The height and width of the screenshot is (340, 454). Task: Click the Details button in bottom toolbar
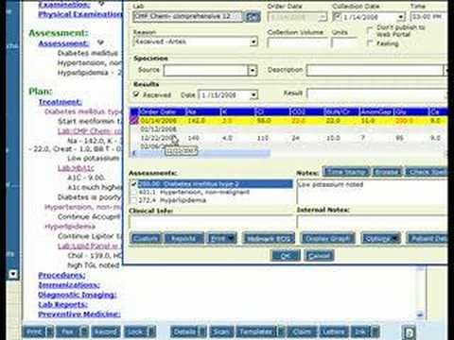(x=185, y=332)
